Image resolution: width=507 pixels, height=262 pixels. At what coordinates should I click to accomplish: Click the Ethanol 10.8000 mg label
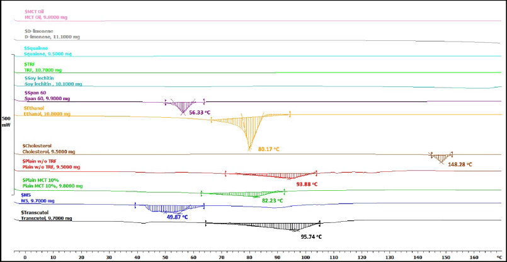pyautogui.click(x=46, y=114)
